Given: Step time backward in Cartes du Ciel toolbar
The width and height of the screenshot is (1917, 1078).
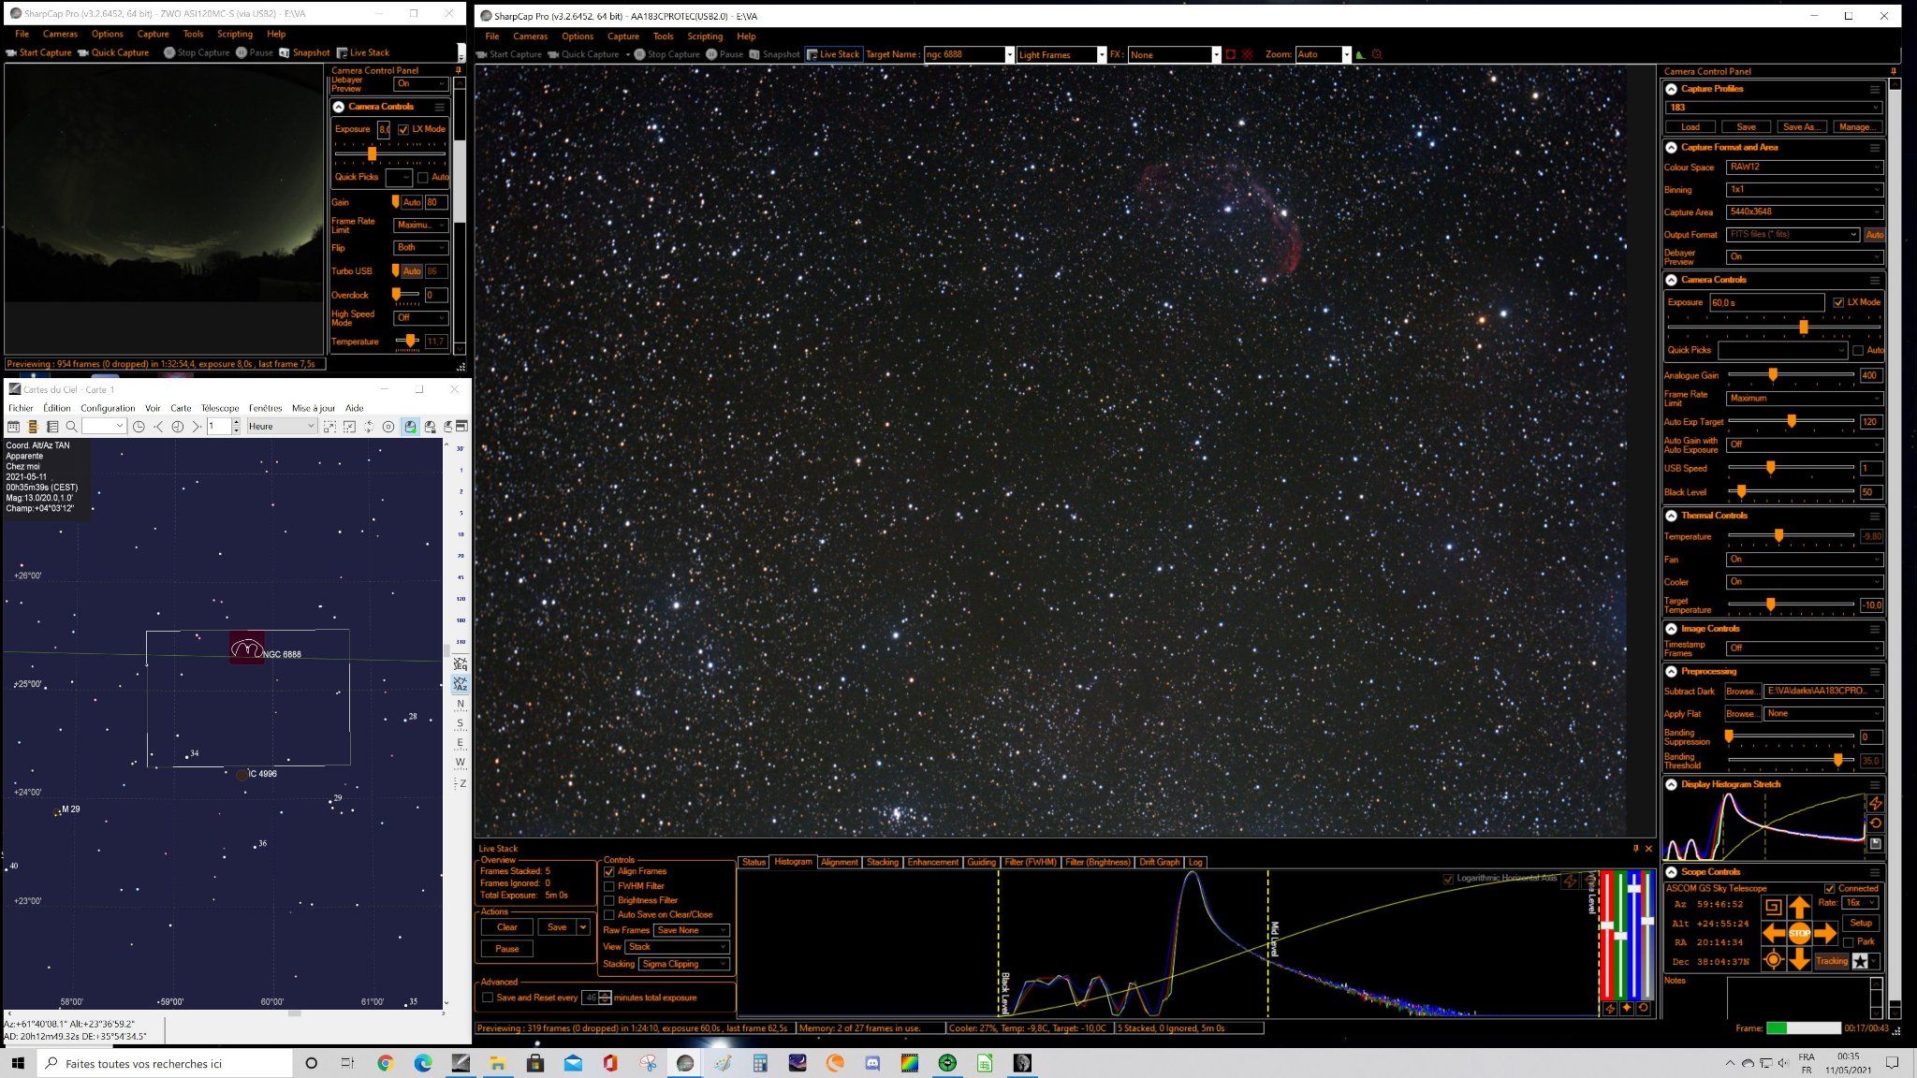Looking at the screenshot, I should [158, 427].
